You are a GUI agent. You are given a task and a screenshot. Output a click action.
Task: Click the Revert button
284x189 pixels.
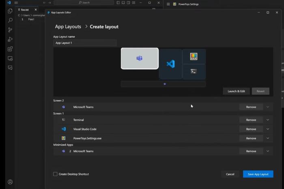coord(260,91)
